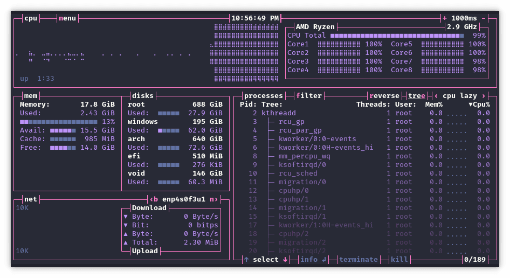Image resolution: width=510 pixels, height=278 pixels.
Task: Decrease update interval with minus sign
Action: point(484,18)
